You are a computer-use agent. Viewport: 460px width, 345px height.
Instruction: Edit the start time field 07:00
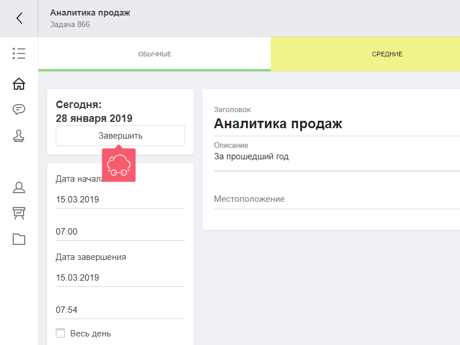120,232
